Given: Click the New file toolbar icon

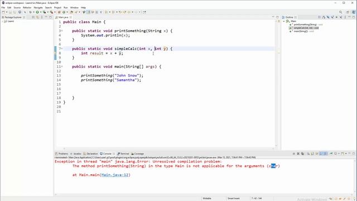Looking at the screenshot, I should tap(3, 12).
